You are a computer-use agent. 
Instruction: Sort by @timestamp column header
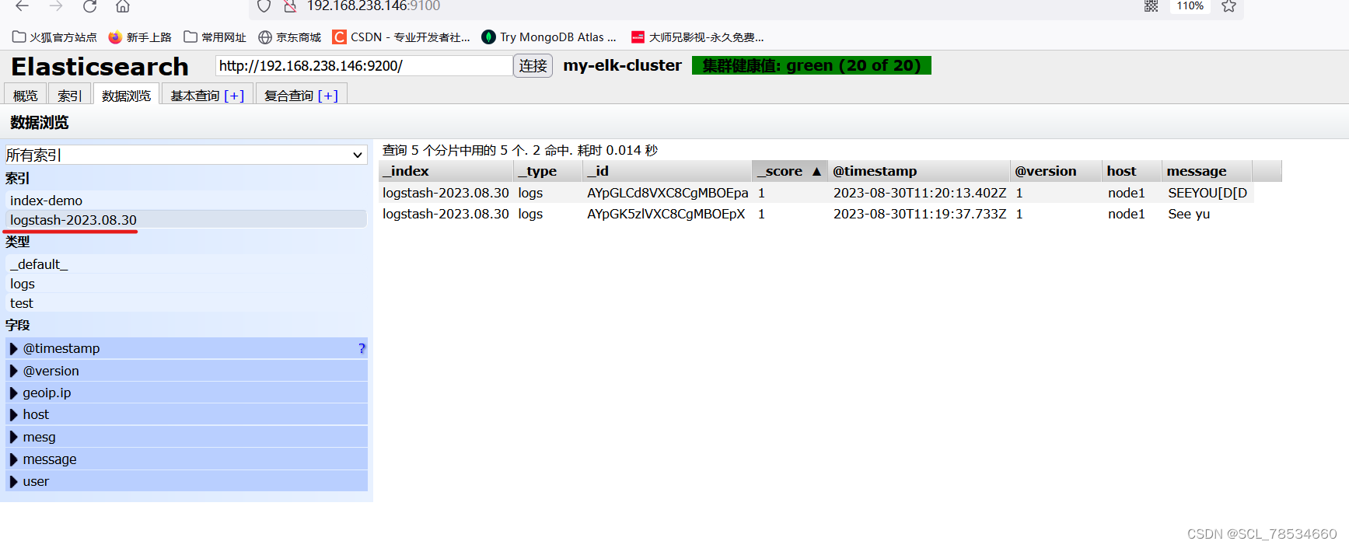918,171
